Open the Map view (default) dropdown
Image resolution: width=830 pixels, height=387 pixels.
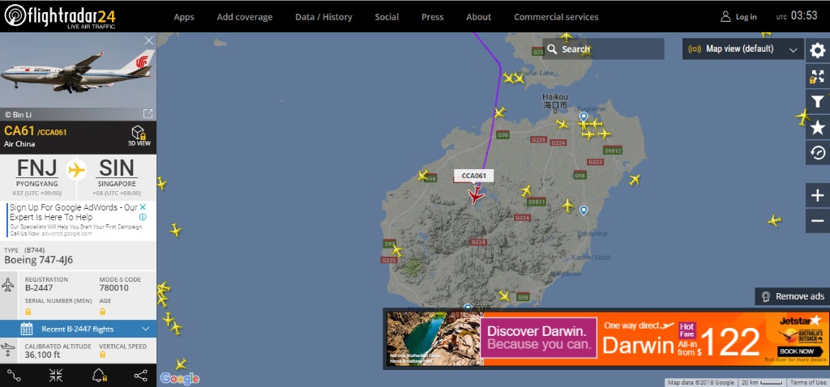tap(742, 49)
